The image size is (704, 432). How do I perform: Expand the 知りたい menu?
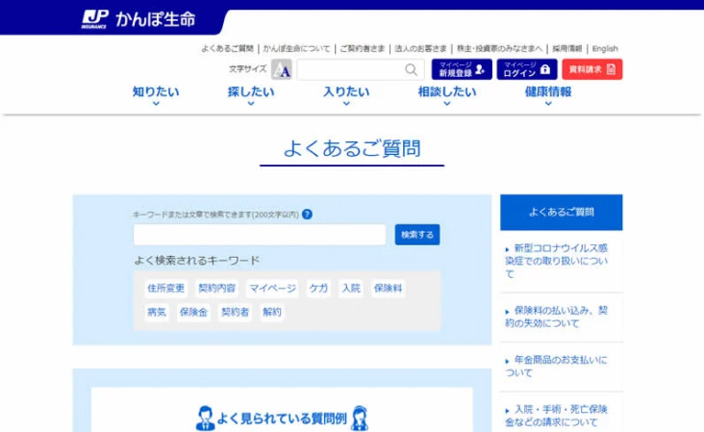coord(156,95)
